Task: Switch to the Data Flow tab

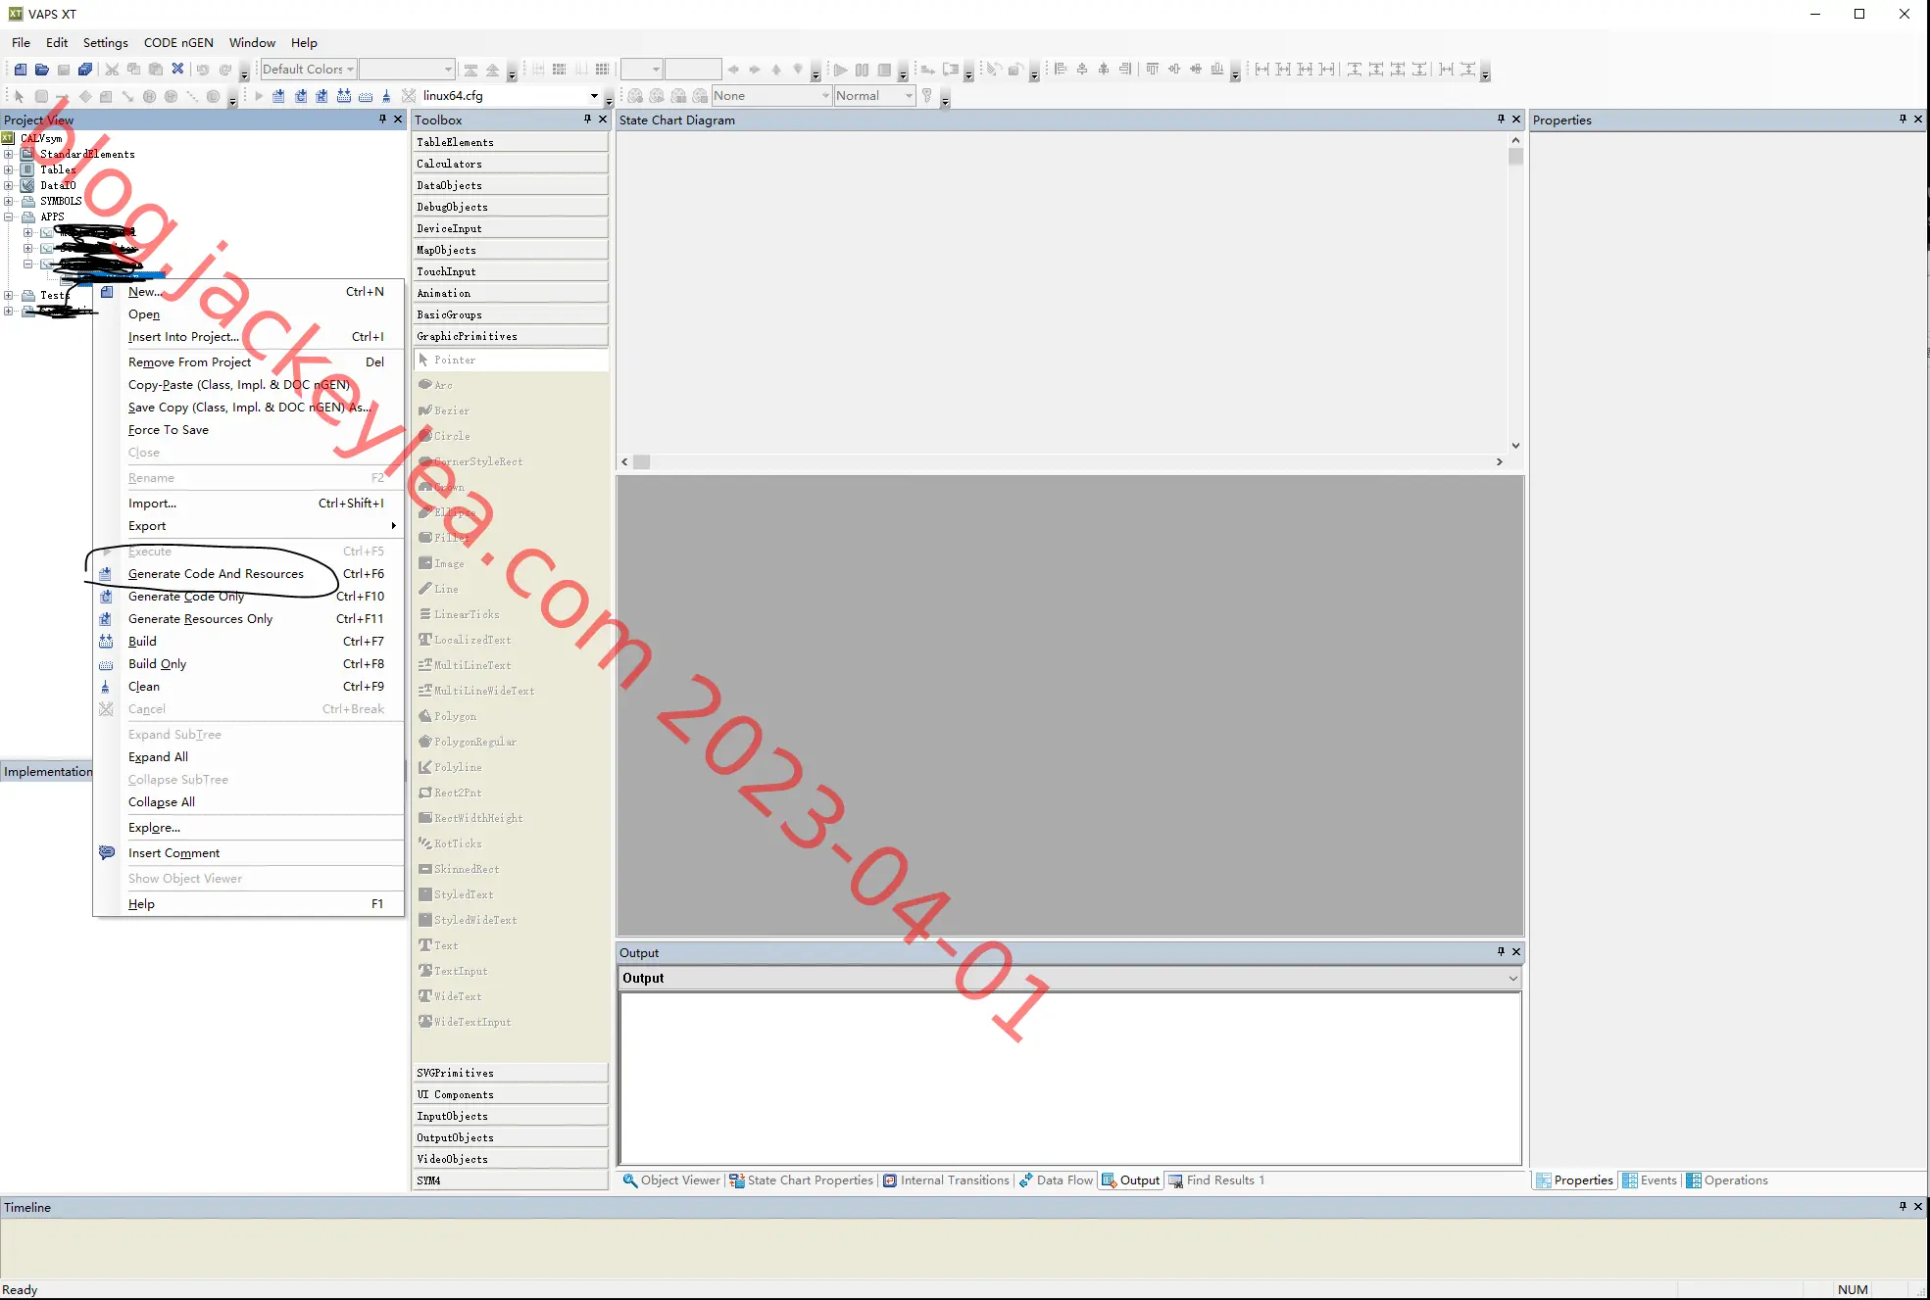Action: coord(1056,1180)
